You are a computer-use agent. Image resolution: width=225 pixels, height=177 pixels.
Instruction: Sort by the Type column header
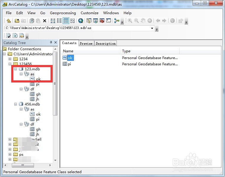pos(150,51)
